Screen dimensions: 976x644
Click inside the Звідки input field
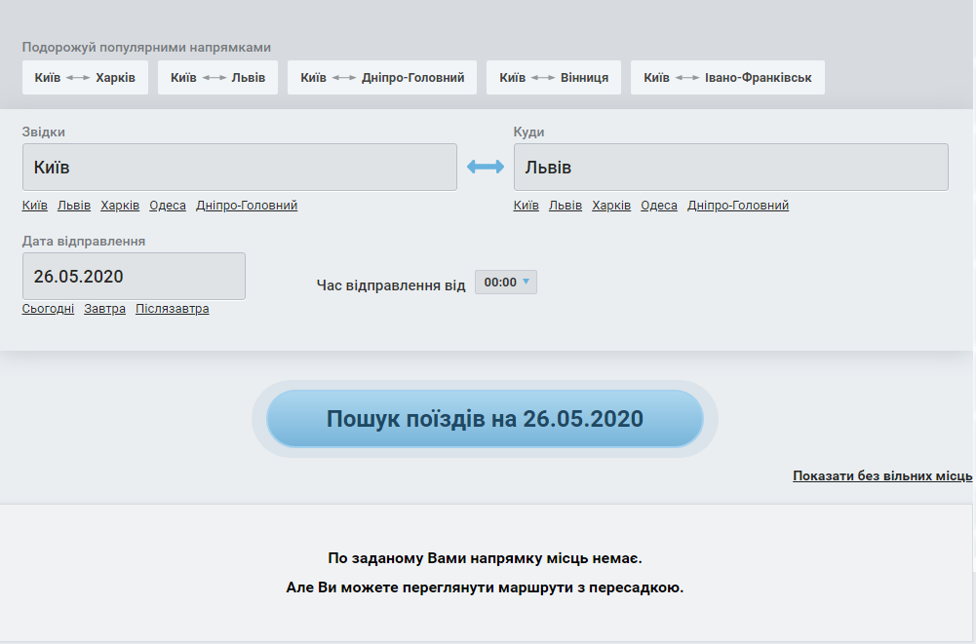pos(239,166)
